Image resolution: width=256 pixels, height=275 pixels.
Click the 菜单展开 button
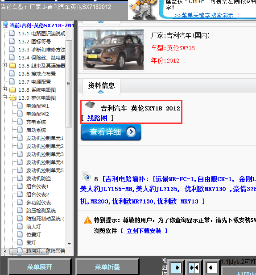(39, 267)
